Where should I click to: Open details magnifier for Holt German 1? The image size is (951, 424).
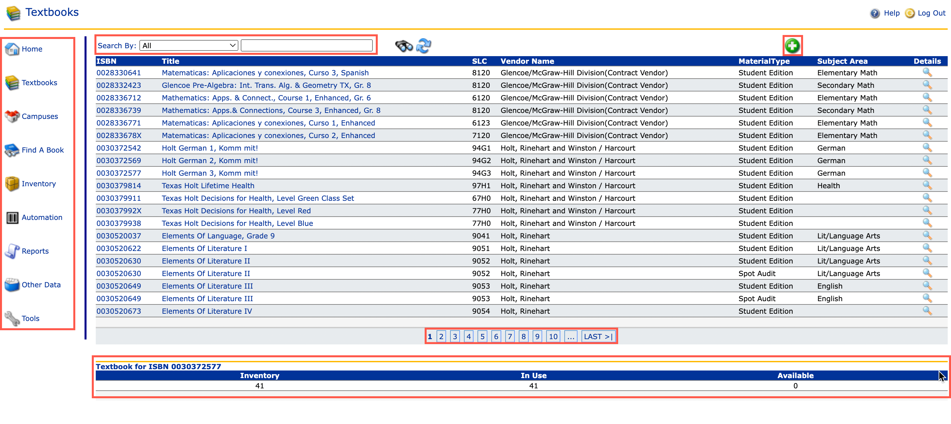(x=927, y=148)
